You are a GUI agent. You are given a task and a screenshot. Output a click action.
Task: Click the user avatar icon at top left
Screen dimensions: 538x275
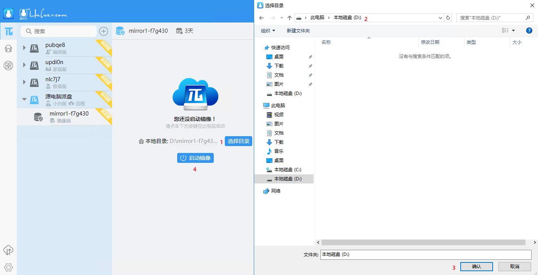8,13
